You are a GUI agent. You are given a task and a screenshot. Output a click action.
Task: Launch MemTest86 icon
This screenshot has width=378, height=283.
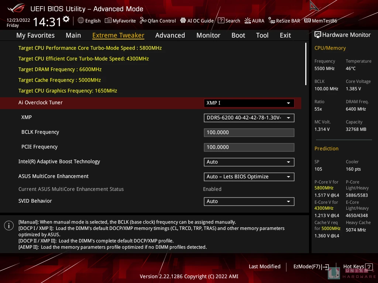(307, 21)
